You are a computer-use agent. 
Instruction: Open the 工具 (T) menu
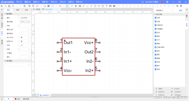click(63, 2)
